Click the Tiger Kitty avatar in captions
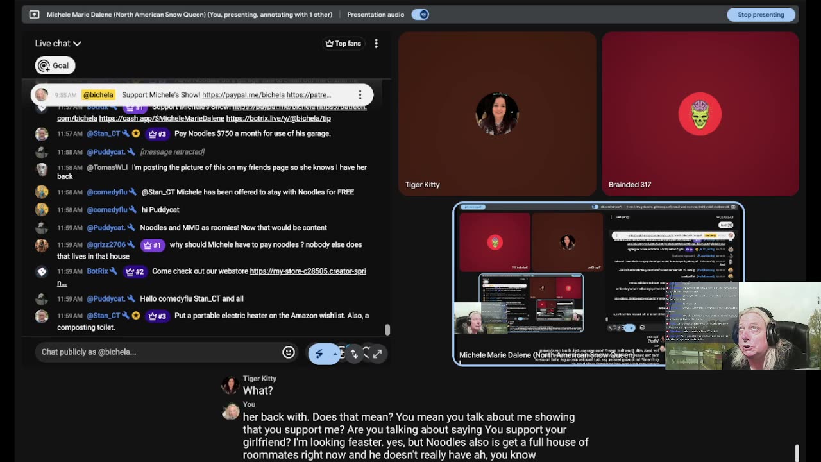Screen dimensions: 821x462 click(230, 385)
